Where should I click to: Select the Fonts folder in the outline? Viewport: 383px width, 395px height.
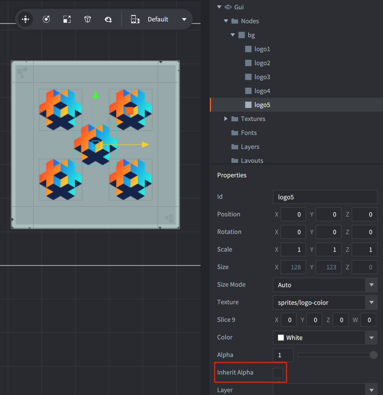coord(249,133)
